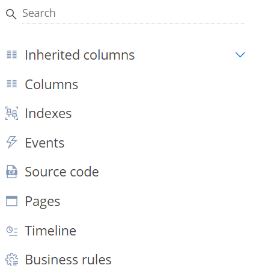Select the Timeline section label
This screenshot has width=256, height=277.
point(50,231)
